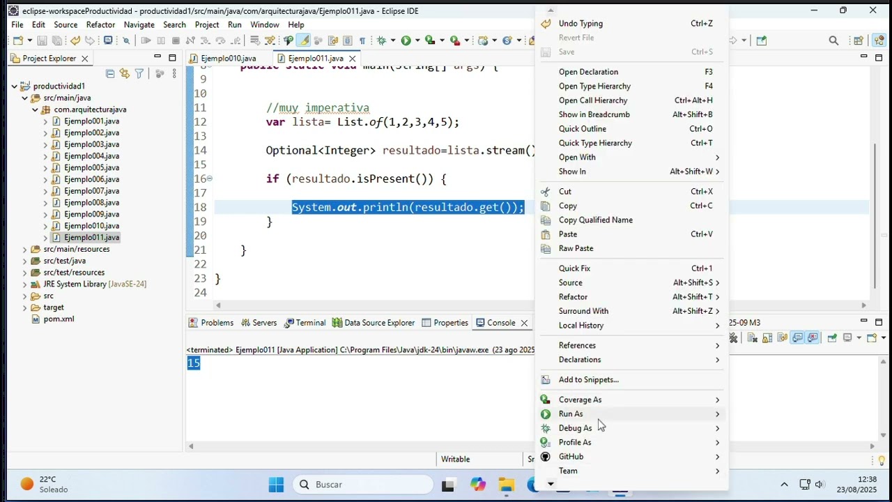Open the Display Selected Console dropdown arrow
This screenshot has height=502, width=892.
tap(859, 337)
